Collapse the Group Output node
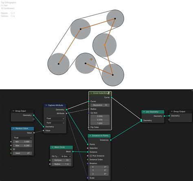 click(172, 111)
